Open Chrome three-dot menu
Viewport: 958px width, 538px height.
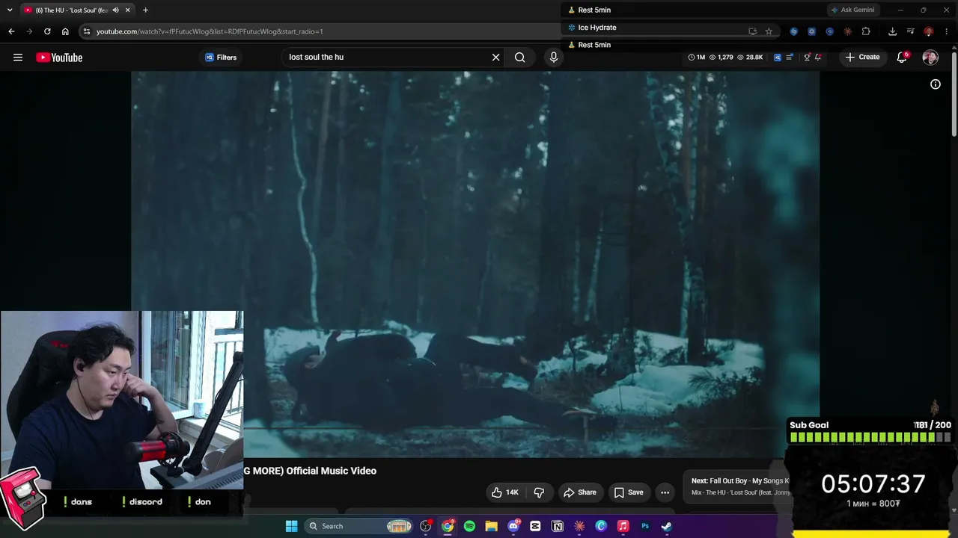(946, 31)
